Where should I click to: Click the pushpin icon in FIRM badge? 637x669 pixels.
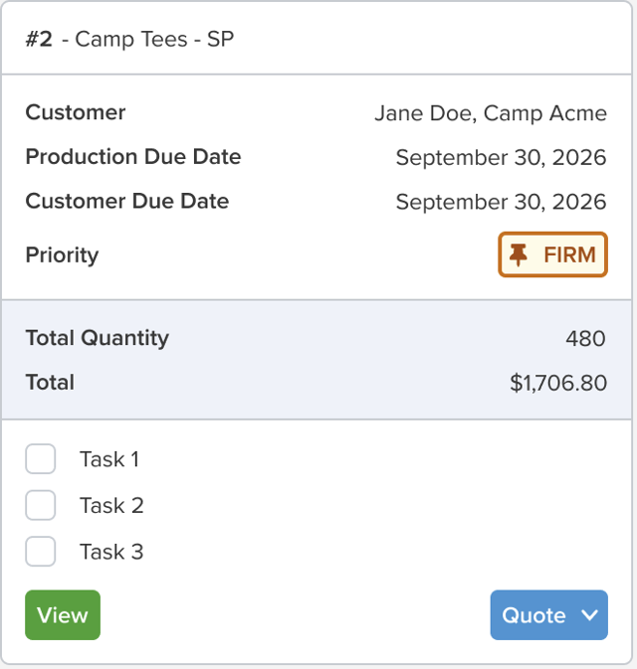click(x=519, y=255)
